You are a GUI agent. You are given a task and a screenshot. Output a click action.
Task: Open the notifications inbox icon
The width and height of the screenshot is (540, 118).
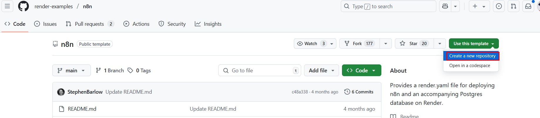pyautogui.click(x=528, y=6)
